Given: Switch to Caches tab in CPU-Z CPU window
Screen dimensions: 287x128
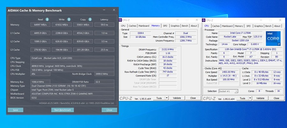Looking at the screenshot, I should pyautogui.click(x=216, y=26).
